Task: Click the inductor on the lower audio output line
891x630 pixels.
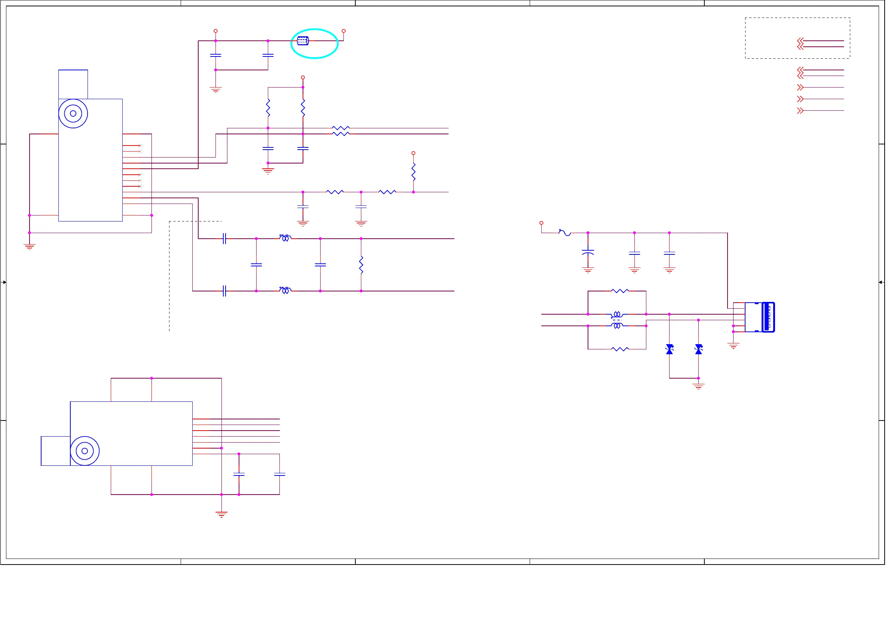Action: pos(285,290)
